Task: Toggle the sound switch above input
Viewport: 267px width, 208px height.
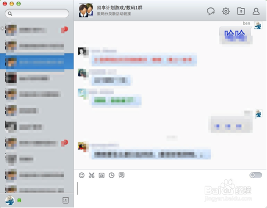Action: point(256,175)
